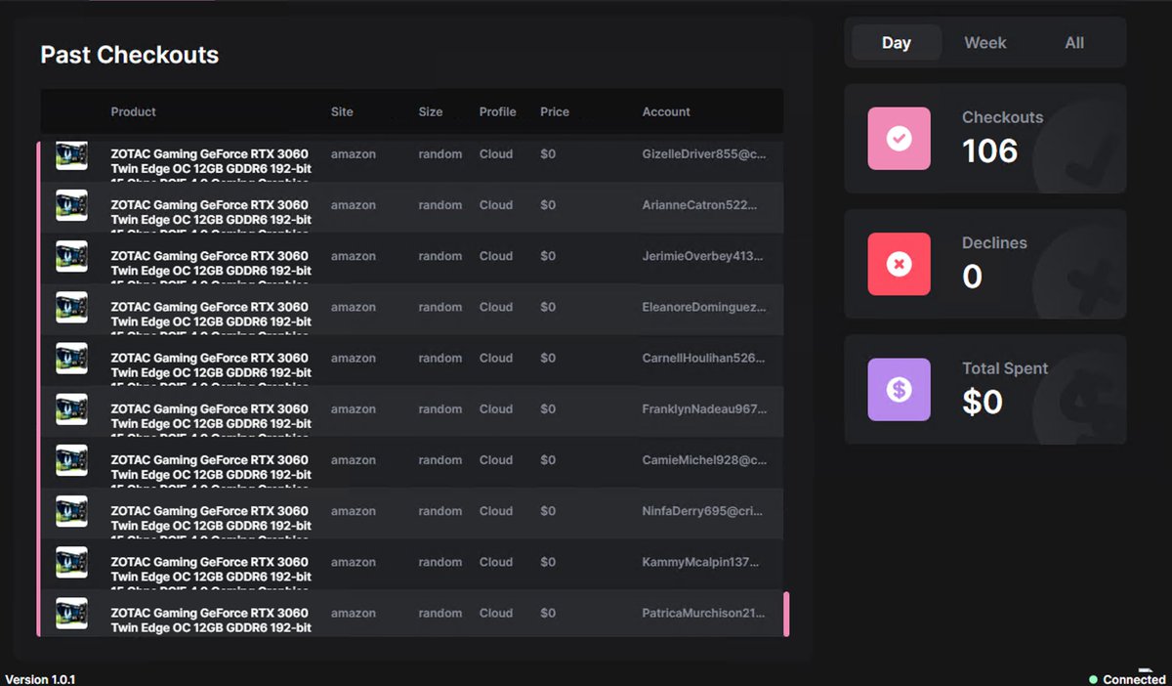This screenshot has width=1172, height=686.
Task: Click the purple Total Spent dollar icon
Action: tap(899, 390)
